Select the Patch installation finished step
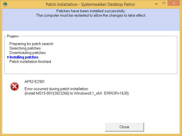Screen dimensions: 182x136 click(x=30, y=61)
